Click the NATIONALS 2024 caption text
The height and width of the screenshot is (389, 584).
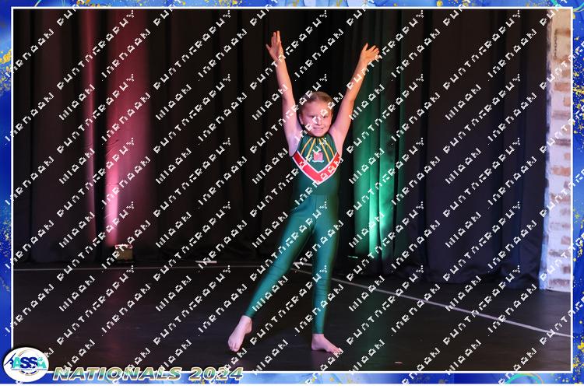point(148,373)
